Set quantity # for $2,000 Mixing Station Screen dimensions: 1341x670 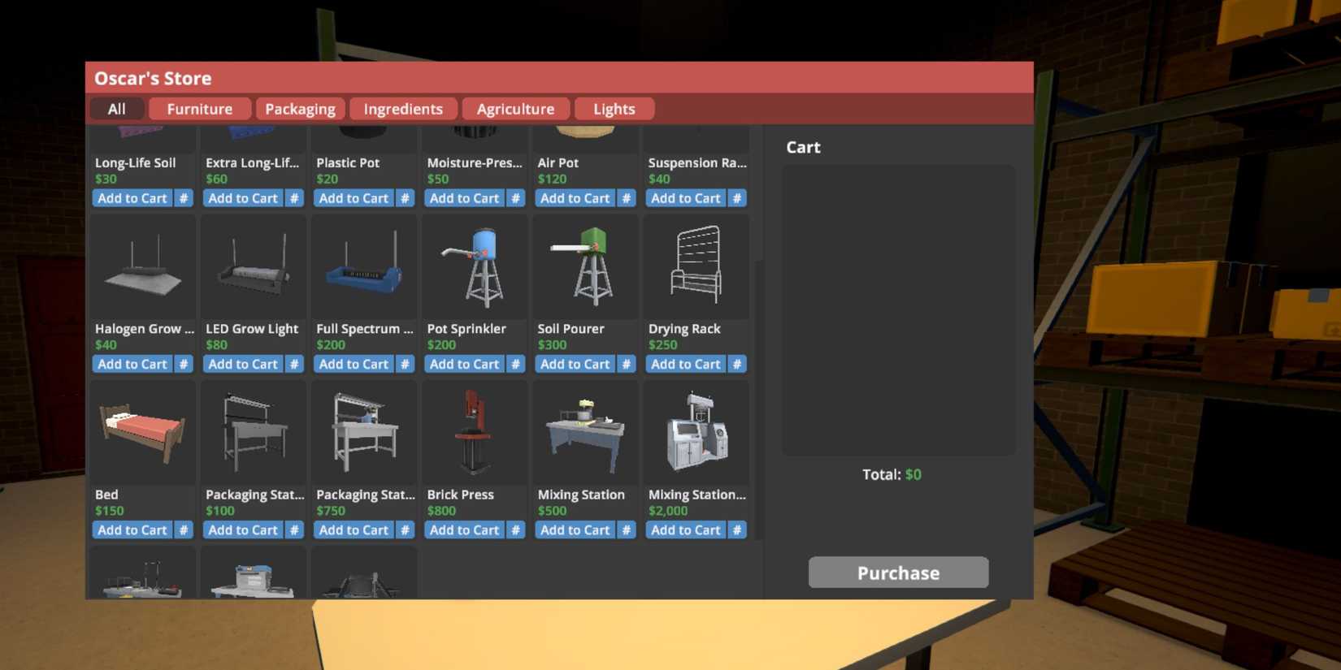(736, 530)
